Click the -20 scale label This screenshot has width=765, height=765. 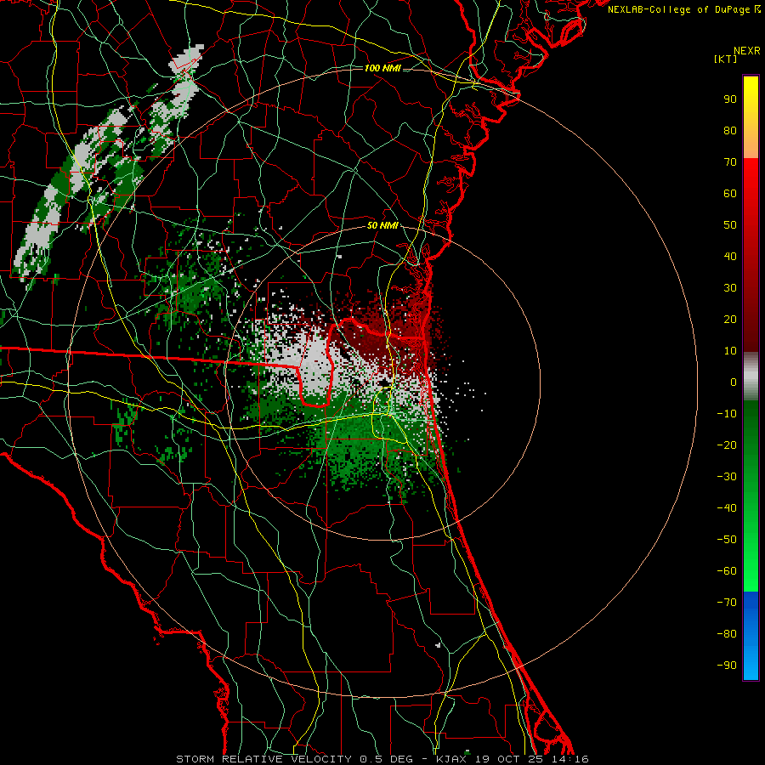[727, 445]
